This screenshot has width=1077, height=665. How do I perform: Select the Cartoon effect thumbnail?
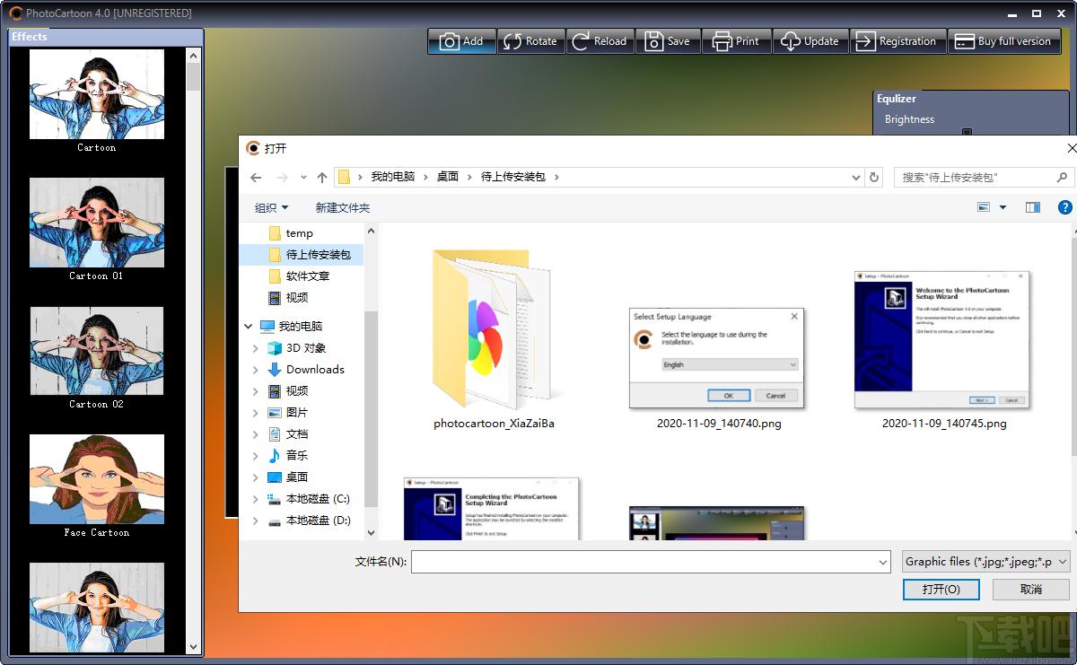[x=97, y=94]
